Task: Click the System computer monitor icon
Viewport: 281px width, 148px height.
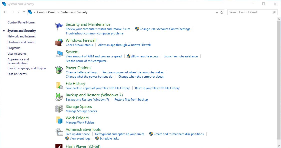Action: pos(59,54)
